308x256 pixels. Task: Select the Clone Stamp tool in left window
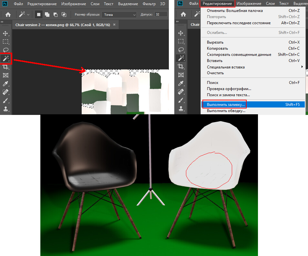[x=5, y=109]
